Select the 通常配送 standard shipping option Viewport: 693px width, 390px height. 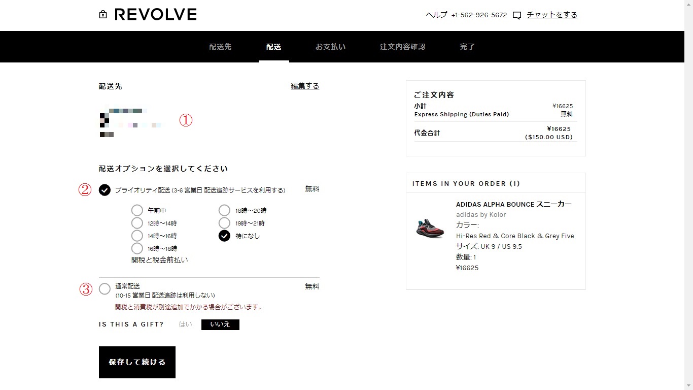point(105,289)
